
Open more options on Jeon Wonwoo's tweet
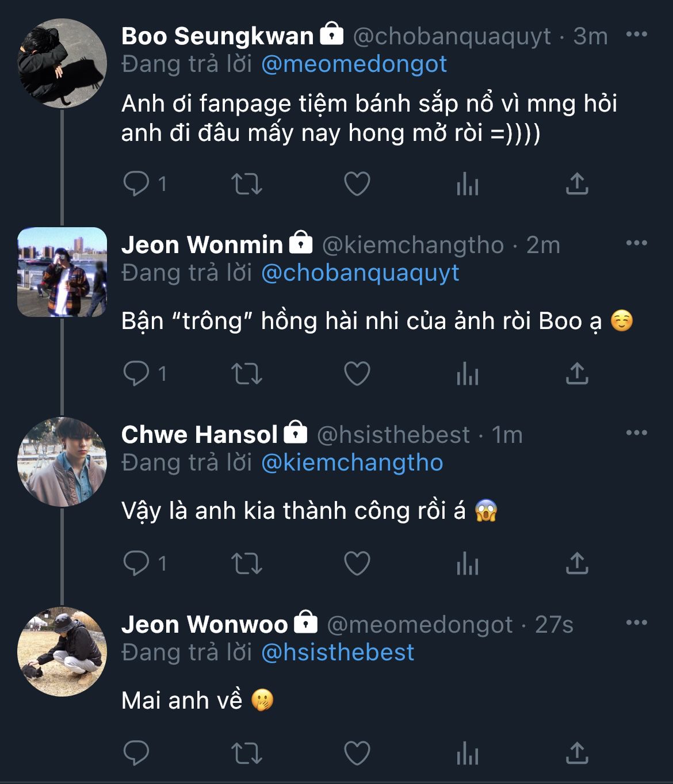tap(636, 623)
